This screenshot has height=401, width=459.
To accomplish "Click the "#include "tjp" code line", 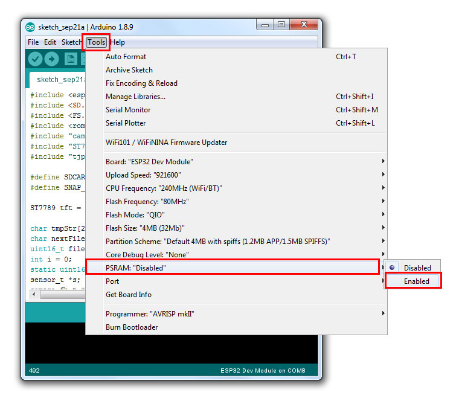I will (x=57, y=156).
